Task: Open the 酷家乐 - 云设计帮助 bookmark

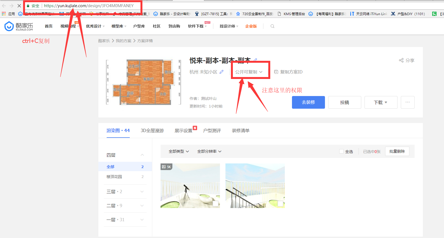Action: coord(172,14)
